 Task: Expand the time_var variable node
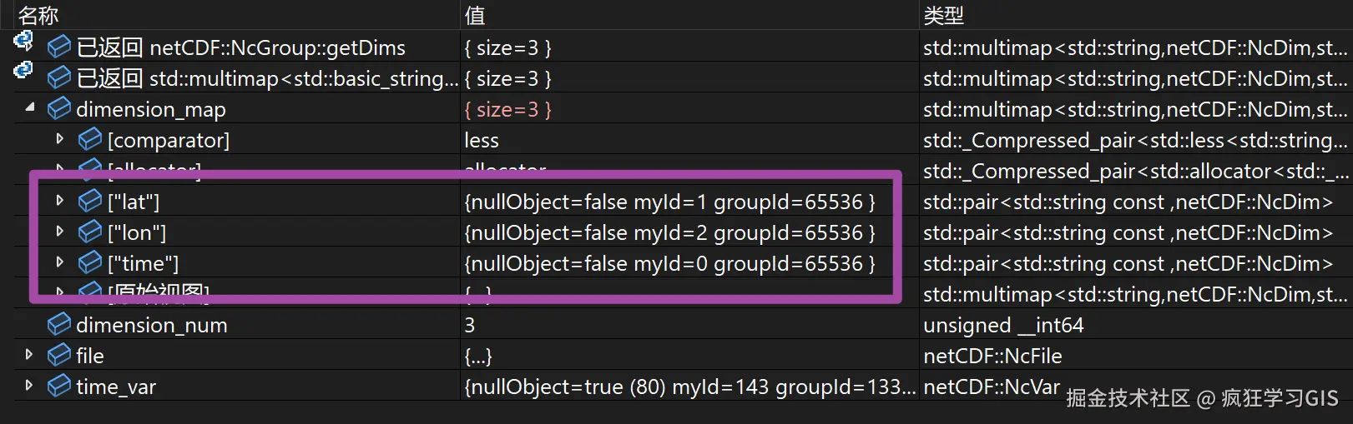click(29, 385)
